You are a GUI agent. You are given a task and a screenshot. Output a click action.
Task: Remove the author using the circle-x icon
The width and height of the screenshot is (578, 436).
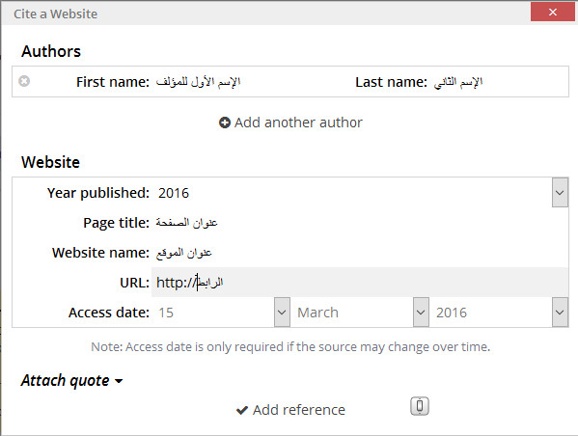pyautogui.click(x=24, y=81)
